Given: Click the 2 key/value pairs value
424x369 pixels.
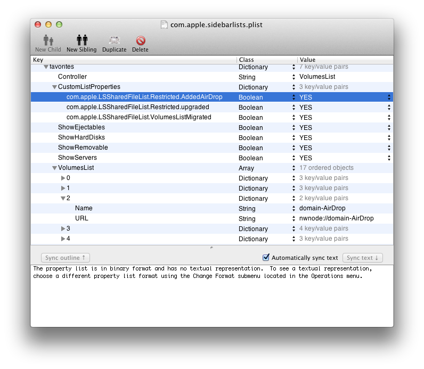Looking at the screenshot, I should click(324, 198).
